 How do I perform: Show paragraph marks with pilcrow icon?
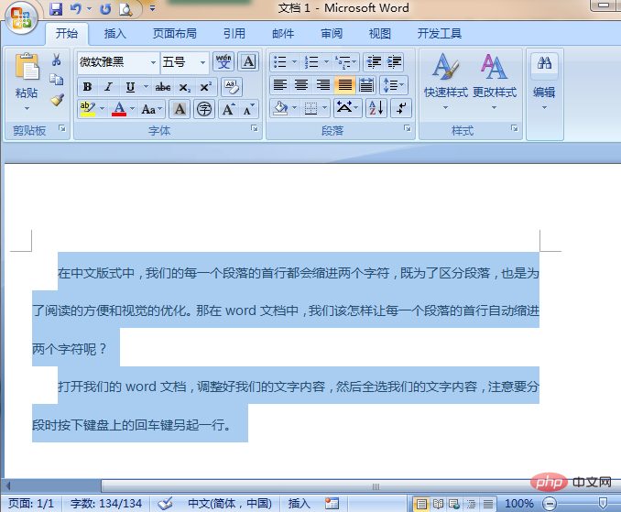[x=401, y=109]
